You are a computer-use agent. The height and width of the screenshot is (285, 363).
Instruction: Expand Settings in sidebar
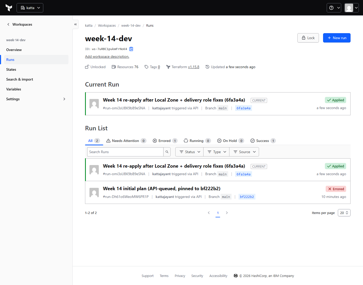pyautogui.click(x=36, y=99)
